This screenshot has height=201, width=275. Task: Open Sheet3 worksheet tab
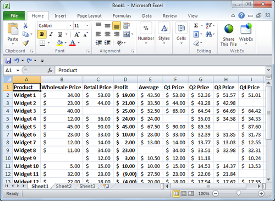pyautogui.click(x=87, y=186)
